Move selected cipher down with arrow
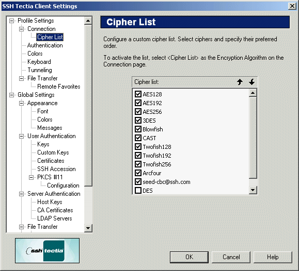The width and height of the screenshot is (299, 271). click(x=251, y=82)
